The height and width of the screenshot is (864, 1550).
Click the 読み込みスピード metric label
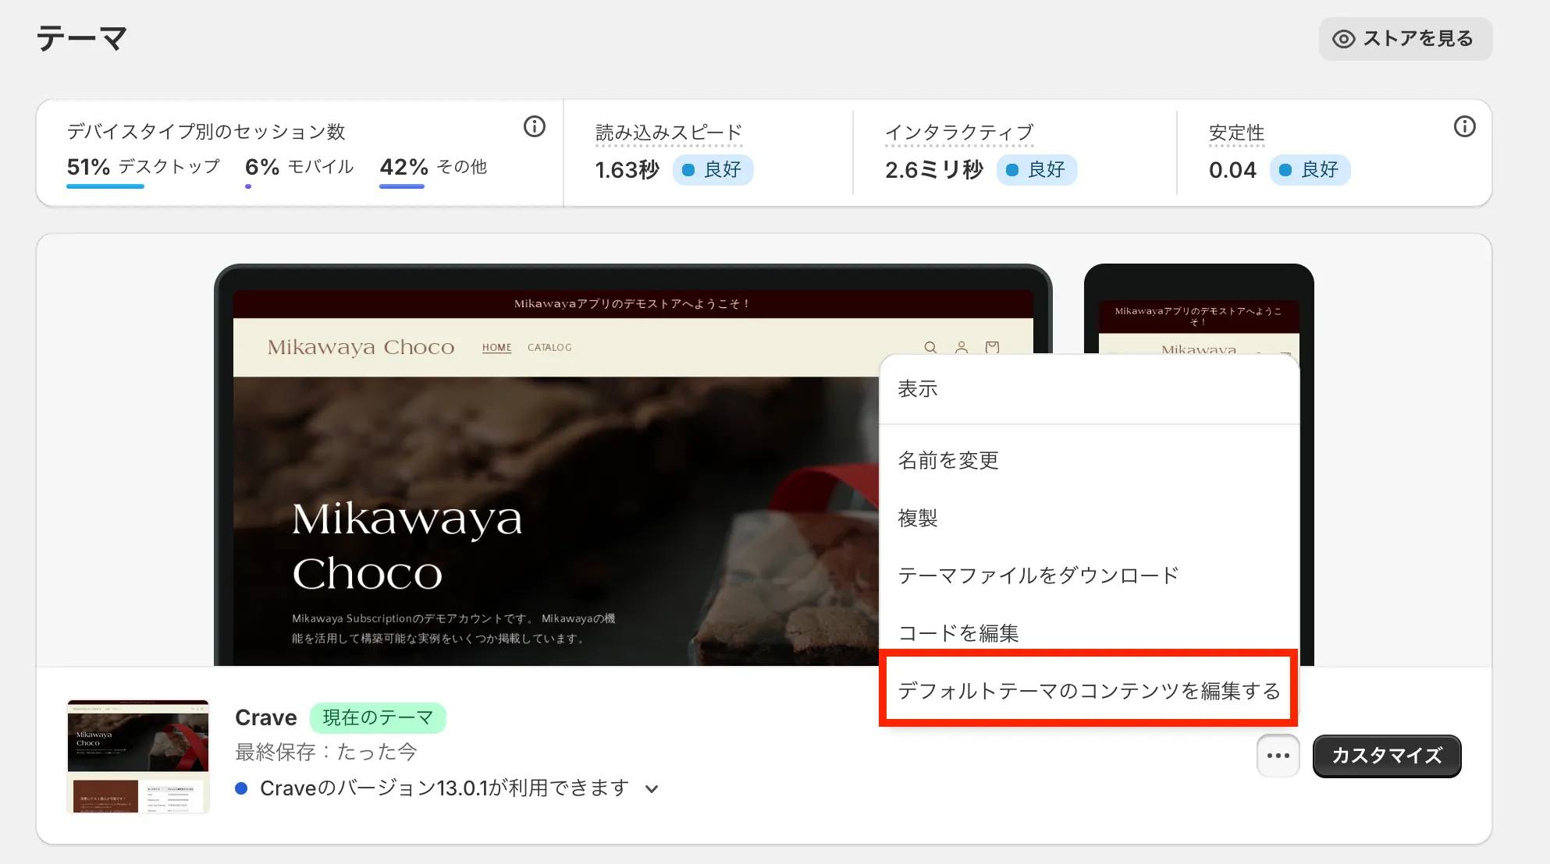[668, 133]
